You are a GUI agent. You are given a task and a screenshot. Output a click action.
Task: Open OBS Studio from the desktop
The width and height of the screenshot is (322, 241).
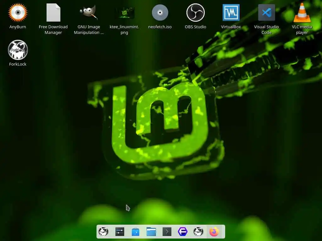[x=195, y=13]
